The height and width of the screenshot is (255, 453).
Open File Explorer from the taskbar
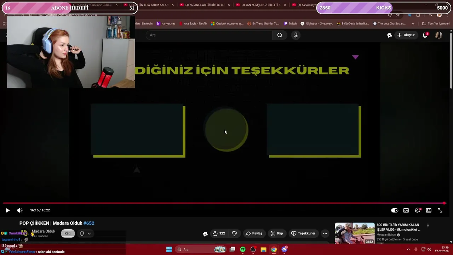pyautogui.click(x=263, y=249)
